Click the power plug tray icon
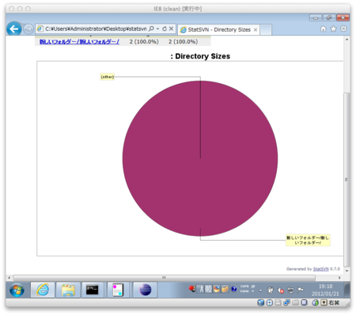The image size is (356, 315). click(x=271, y=290)
